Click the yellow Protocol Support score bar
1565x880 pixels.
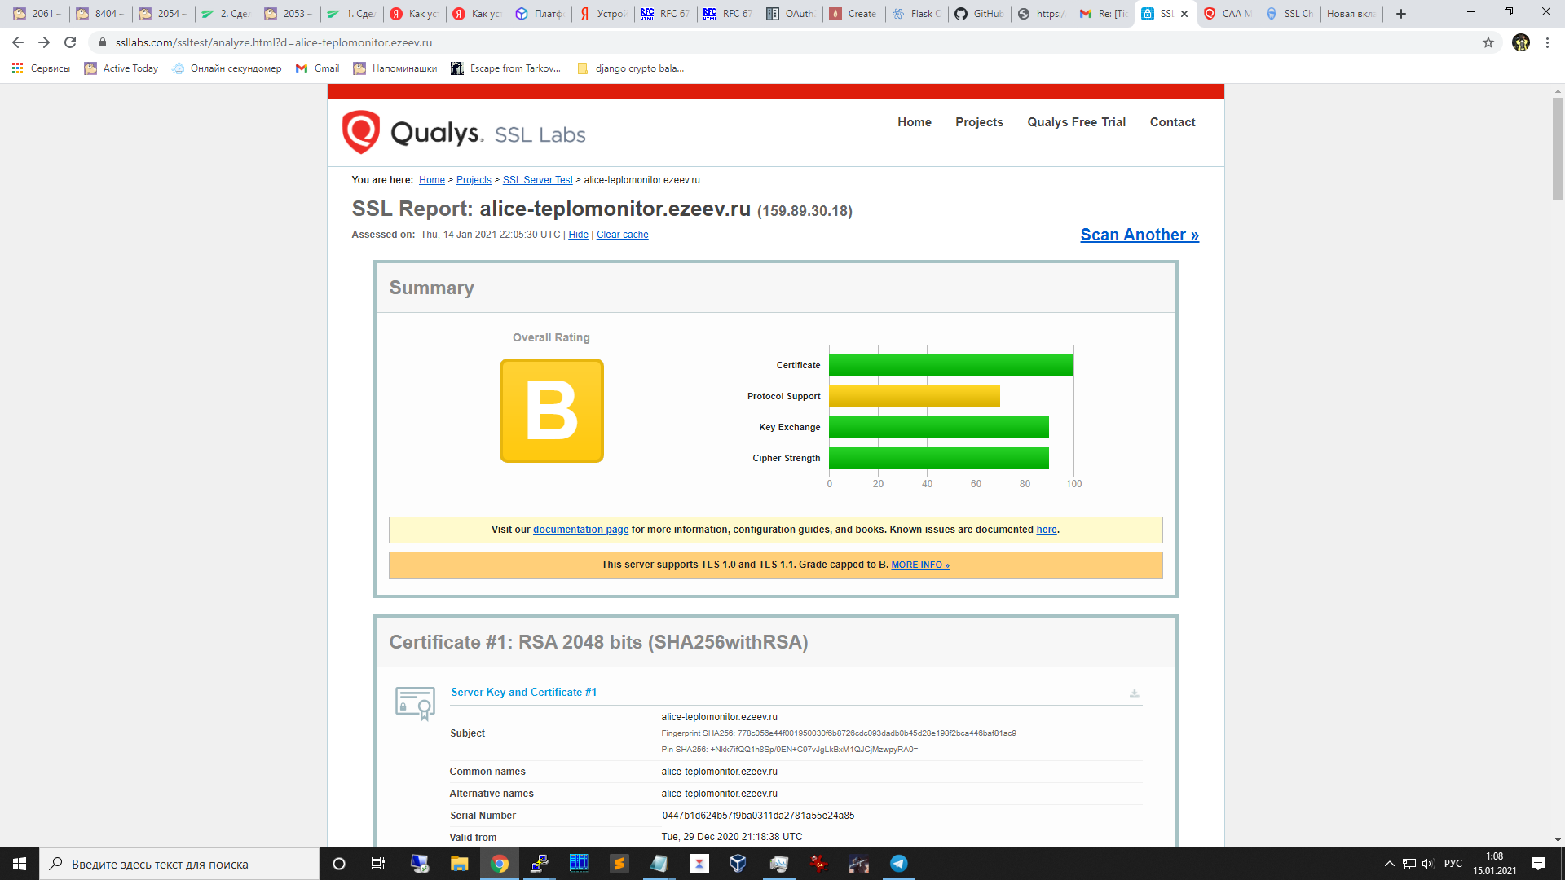(915, 396)
